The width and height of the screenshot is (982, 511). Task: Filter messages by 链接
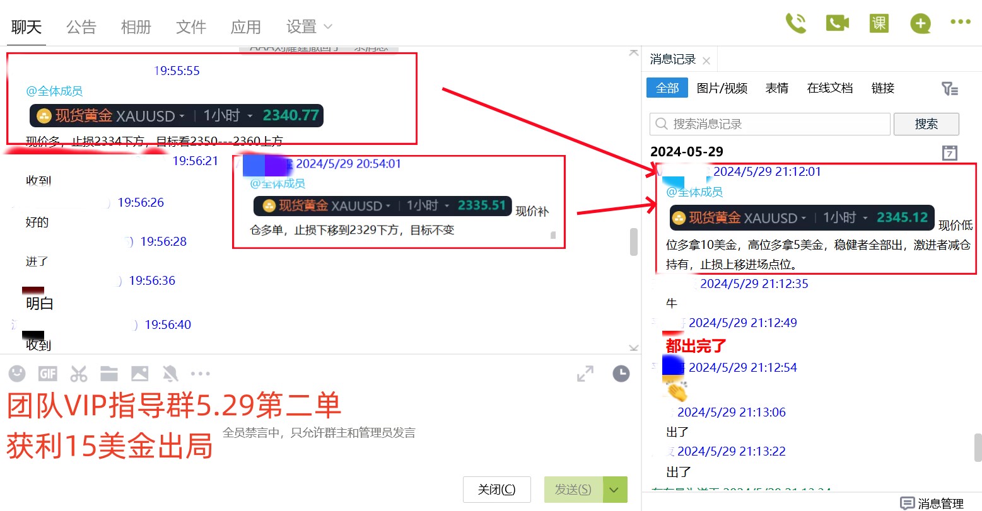(x=883, y=88)
